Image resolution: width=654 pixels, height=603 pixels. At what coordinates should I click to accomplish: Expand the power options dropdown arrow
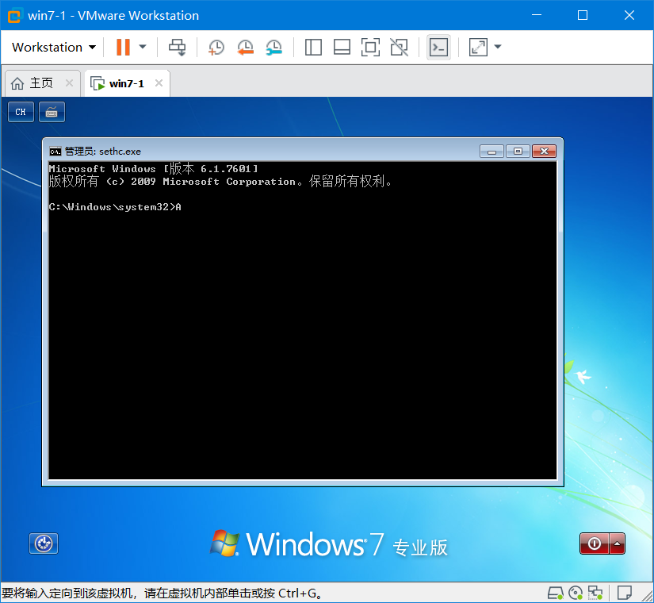143,47
